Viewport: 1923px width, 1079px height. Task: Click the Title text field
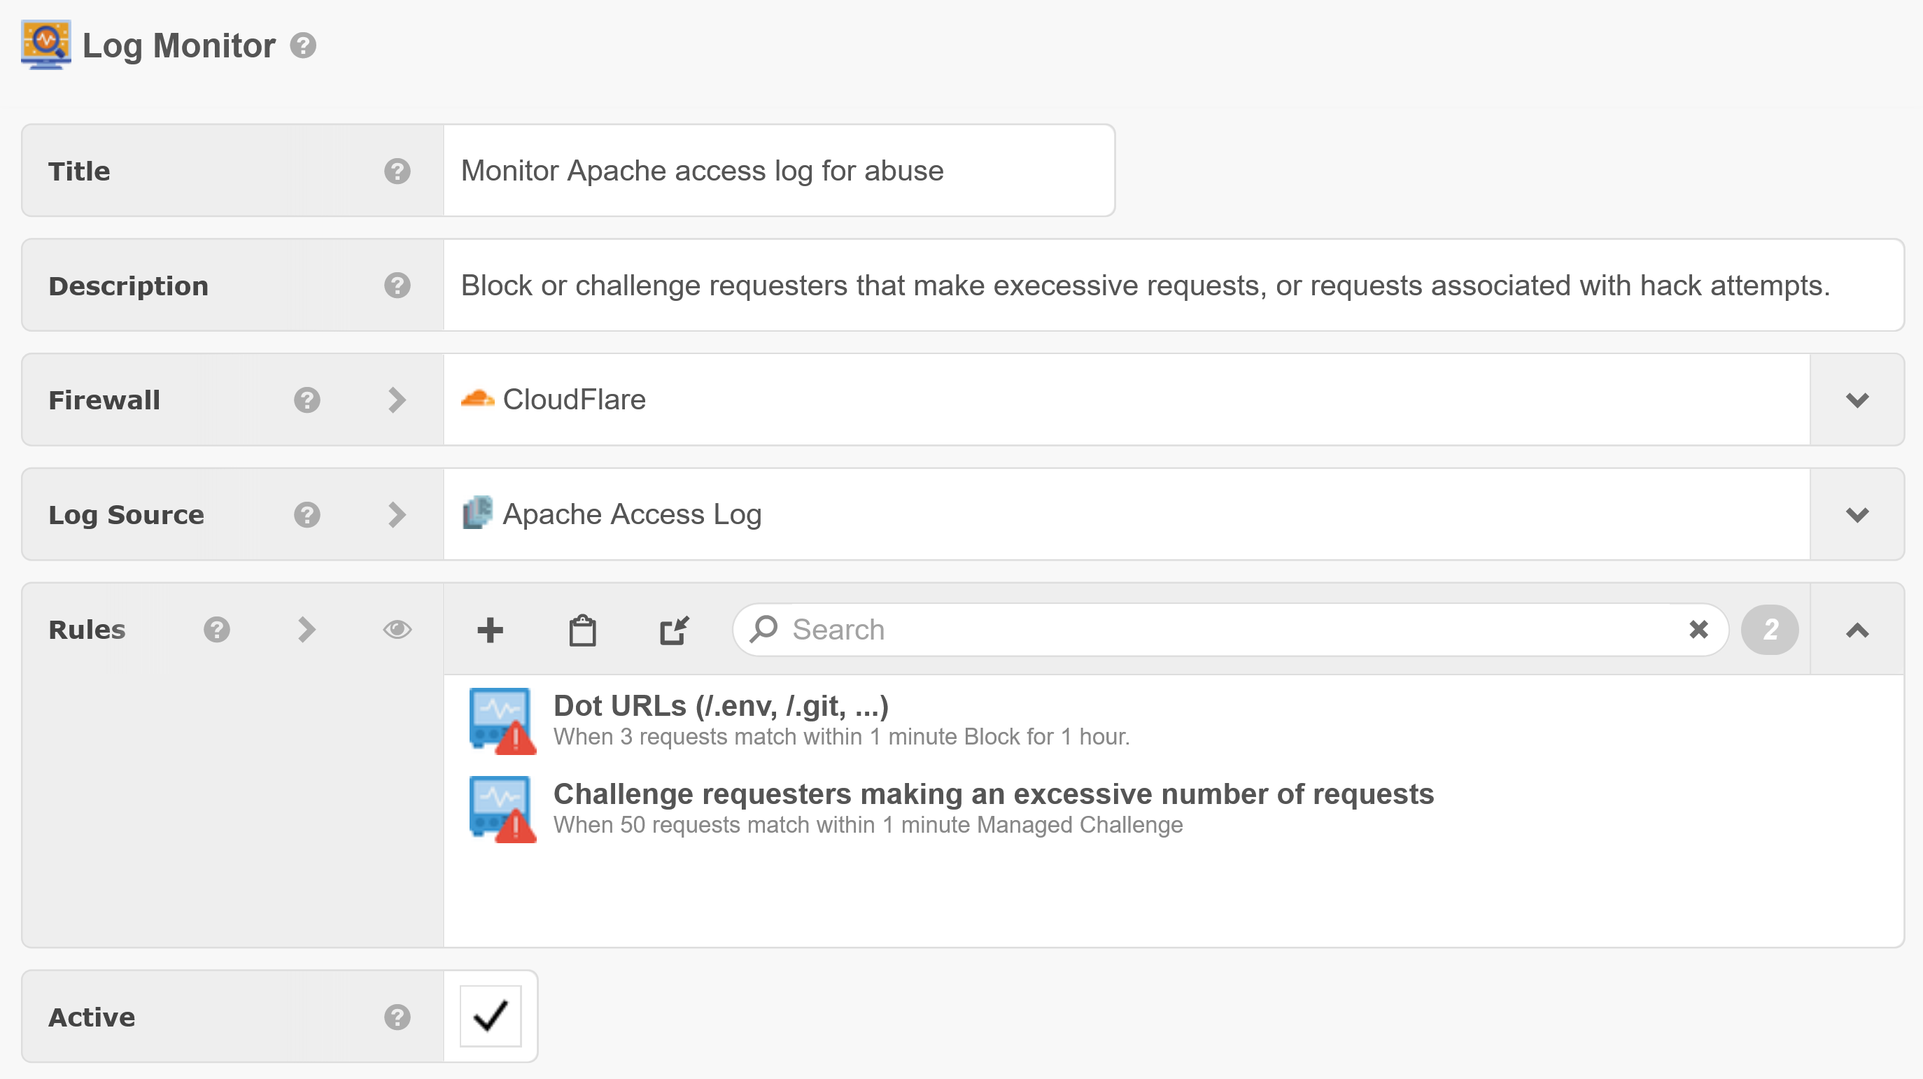pos(779,171)
